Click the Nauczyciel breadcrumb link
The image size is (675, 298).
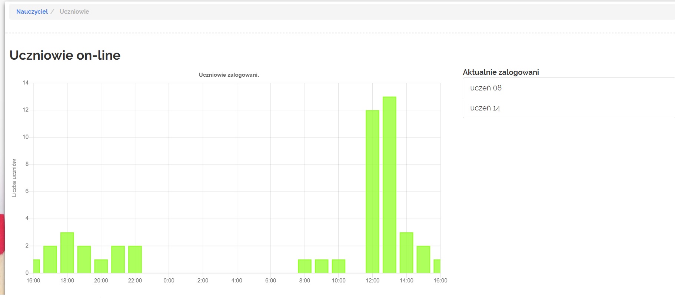[32, 11]
